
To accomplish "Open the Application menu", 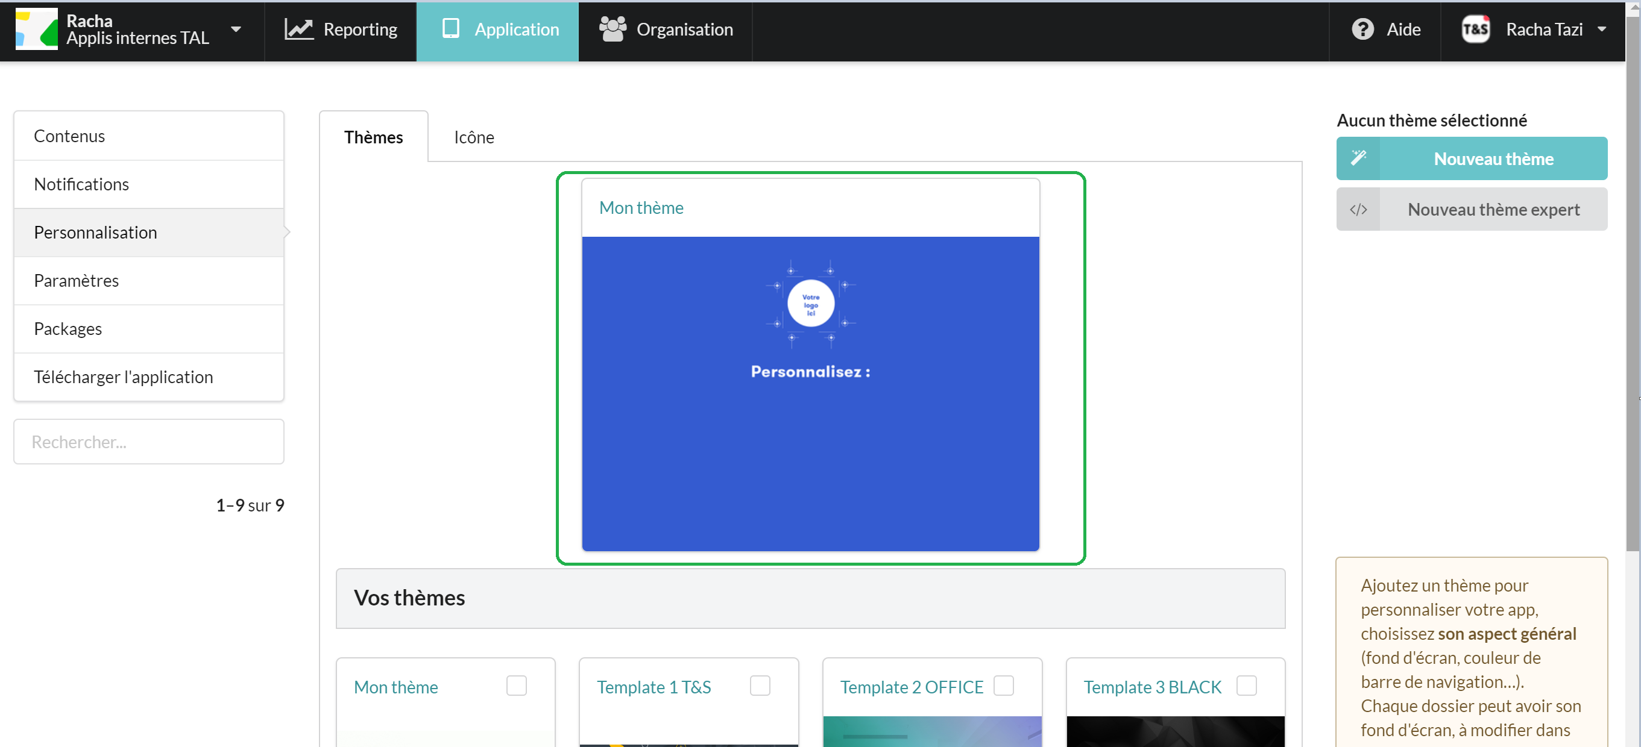I will tap(497, 31).
